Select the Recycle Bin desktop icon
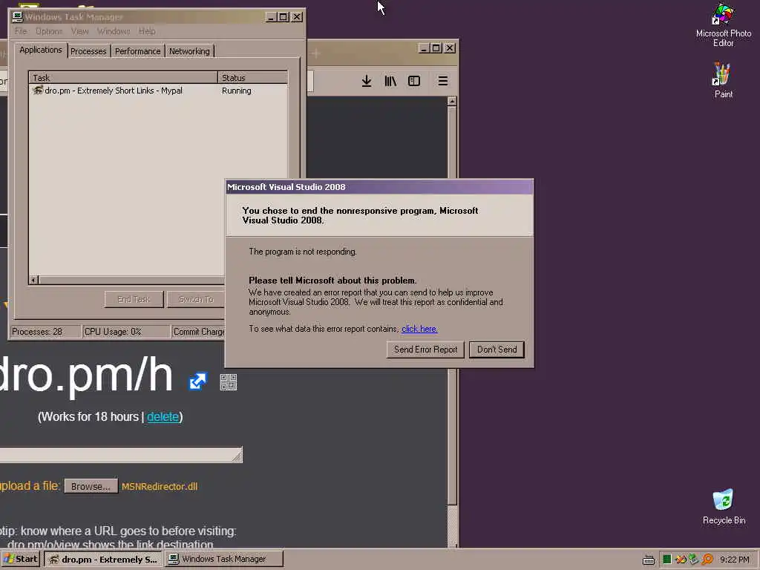 click(724, 507)
